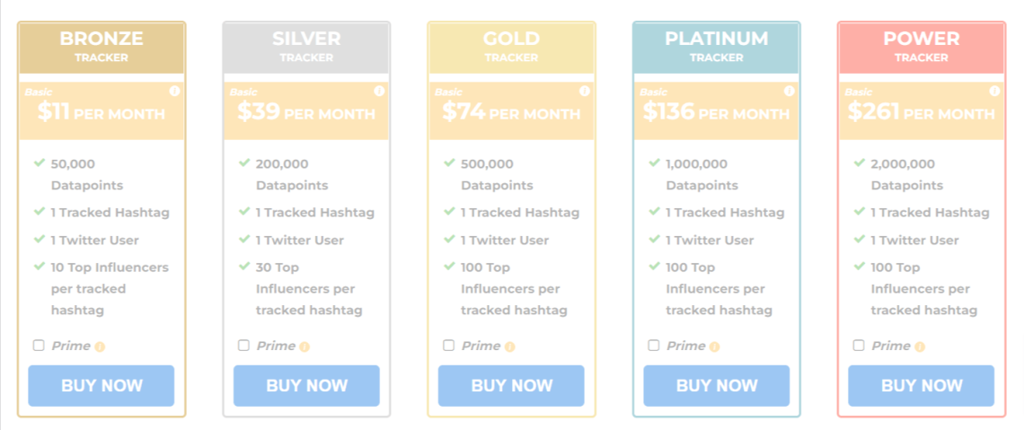Click the info icon on Gold price banner

tap(585, 91)
